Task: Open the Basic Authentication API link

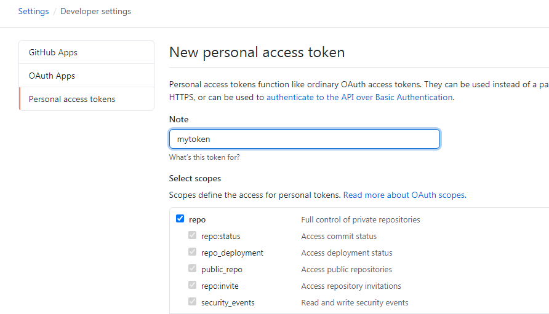Action: 359,97
